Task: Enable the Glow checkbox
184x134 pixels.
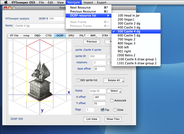Action: tap(115, 110)
